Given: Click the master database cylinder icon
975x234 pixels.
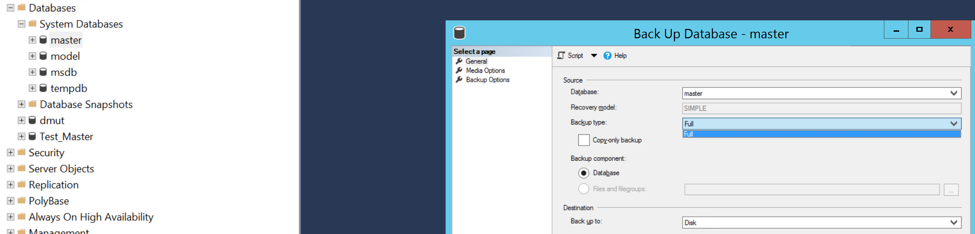Looking at the screenshot, I should click(43, 40).
